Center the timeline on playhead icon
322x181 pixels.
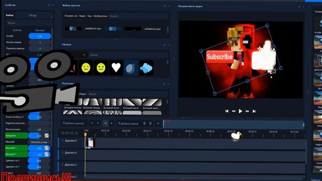[158, 123]
